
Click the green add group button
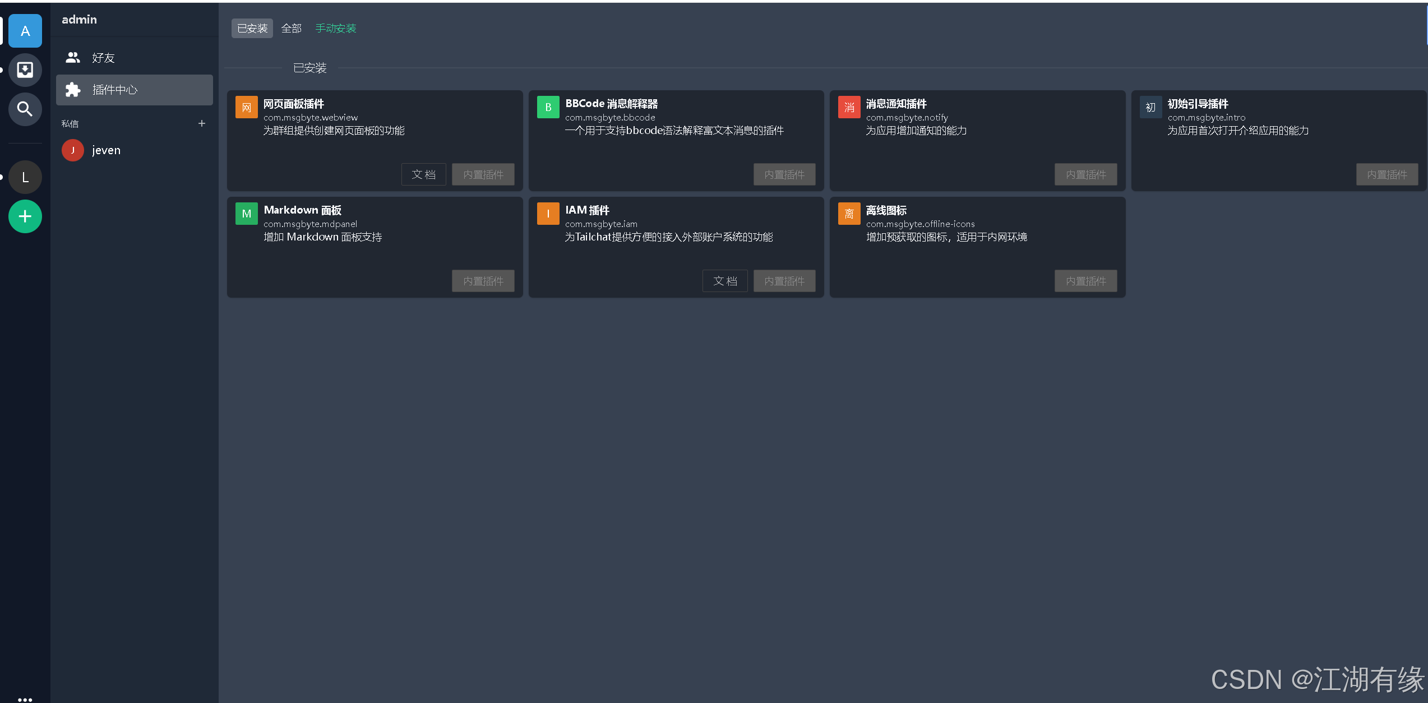(x=25, y=216)
